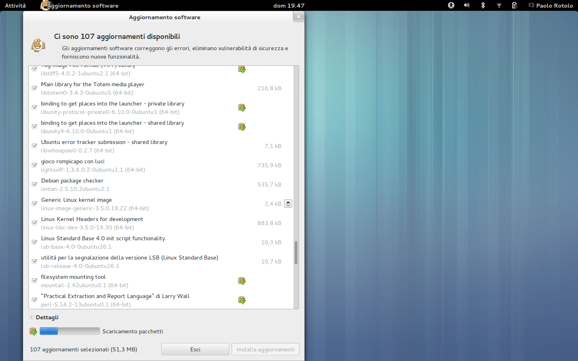Select 'gioco rompicapo con luci' entry
This screenshot has height=361, width=578.
pos(73,161)
